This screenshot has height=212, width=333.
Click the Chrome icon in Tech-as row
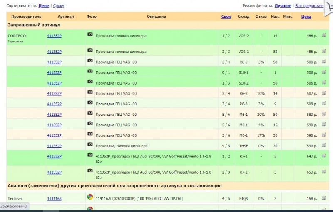pos(90,197)
